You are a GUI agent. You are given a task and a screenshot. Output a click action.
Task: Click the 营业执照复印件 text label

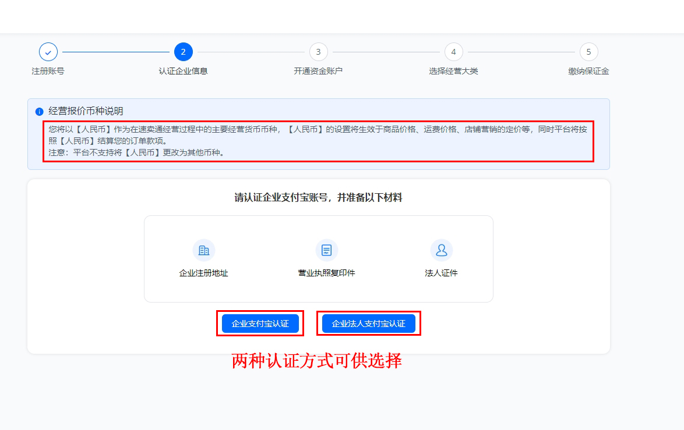click(326, 273)
